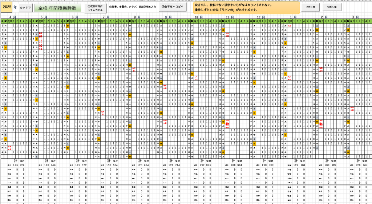Select the 8 月 month heading
The image size is (372, 204).
[x=137, y=17]
